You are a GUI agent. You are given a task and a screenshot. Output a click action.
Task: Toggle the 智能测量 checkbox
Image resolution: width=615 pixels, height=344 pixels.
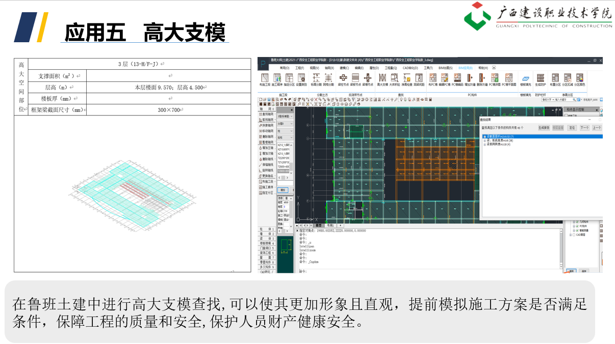(577, 231)
